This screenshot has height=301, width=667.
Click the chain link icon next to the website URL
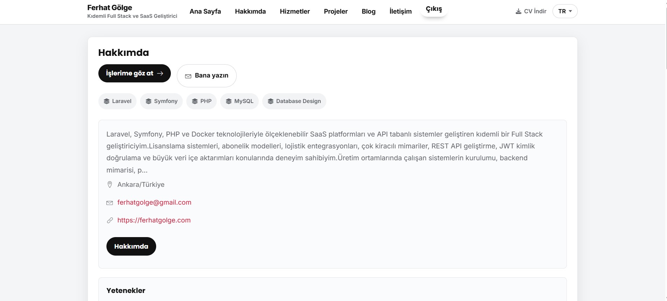[110, 220]
